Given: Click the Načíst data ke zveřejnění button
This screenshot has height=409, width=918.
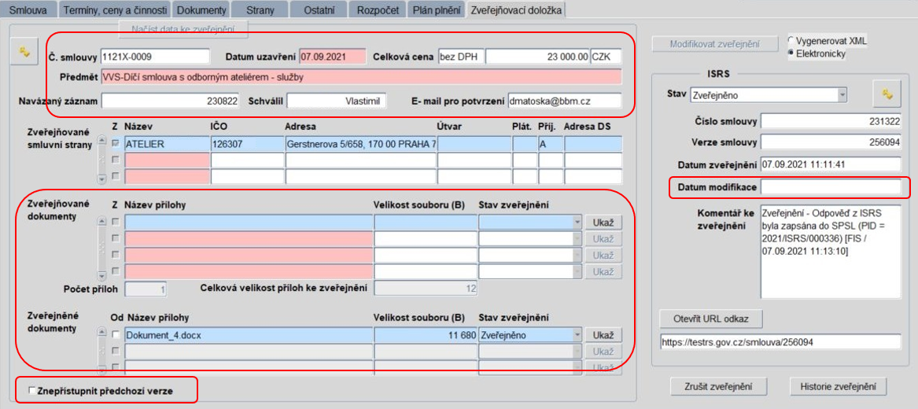Looking at the screenshot, I should (184, 28).
